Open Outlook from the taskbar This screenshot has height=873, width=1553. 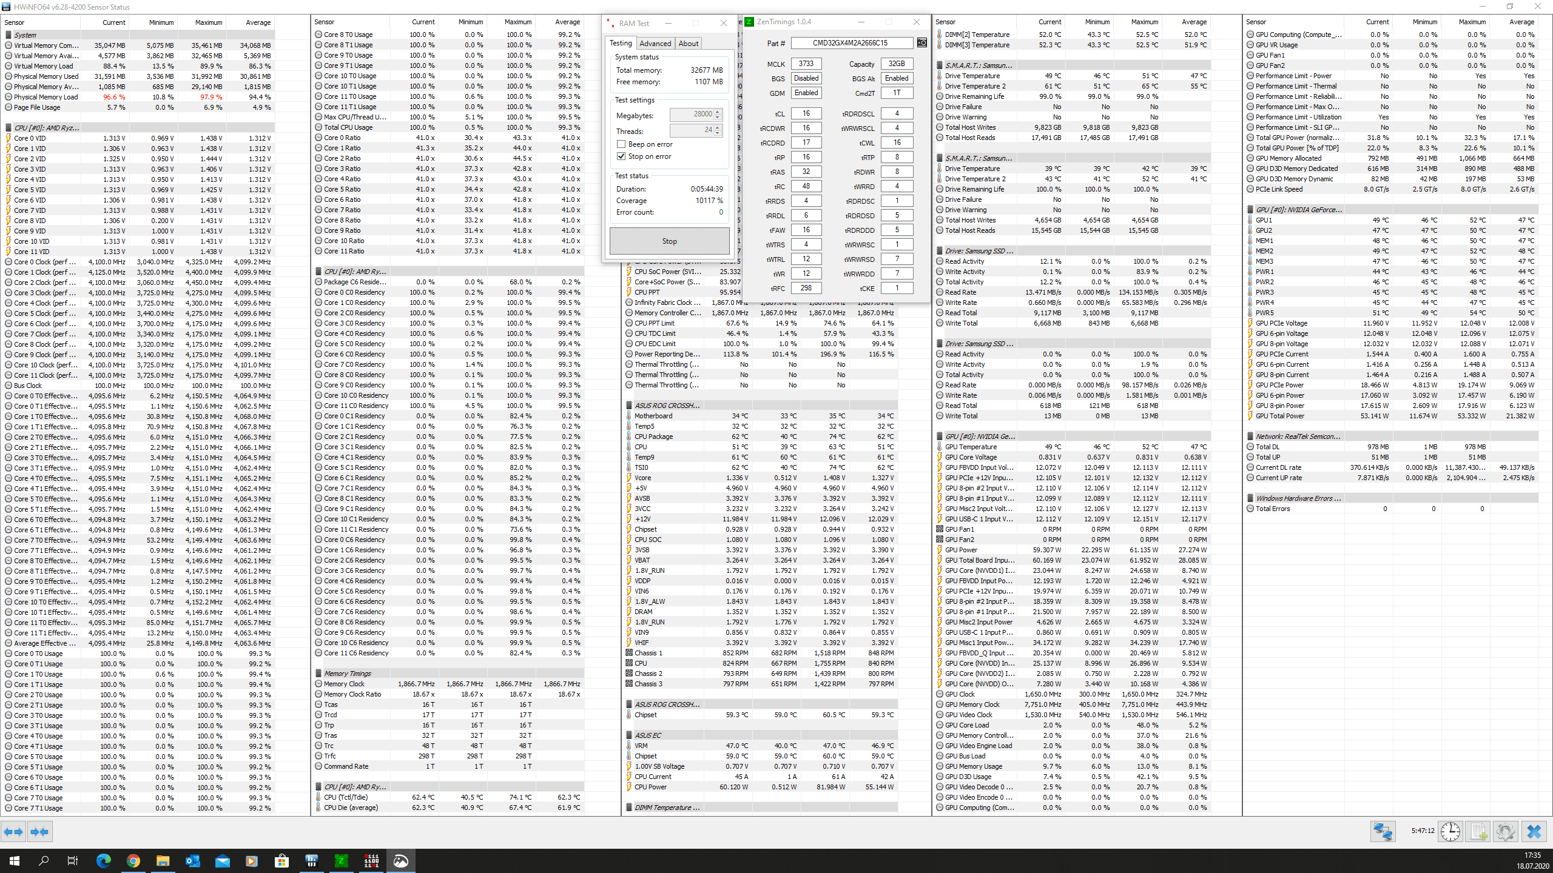click(x=192, y=860)
